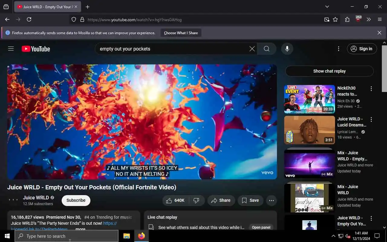Open more actions beside Save button
This screenshot has height=242, width=387.
[271, 200]
